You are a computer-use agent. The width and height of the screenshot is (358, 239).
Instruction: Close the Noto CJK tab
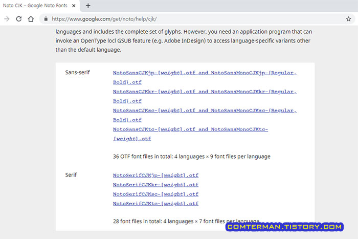74,6
